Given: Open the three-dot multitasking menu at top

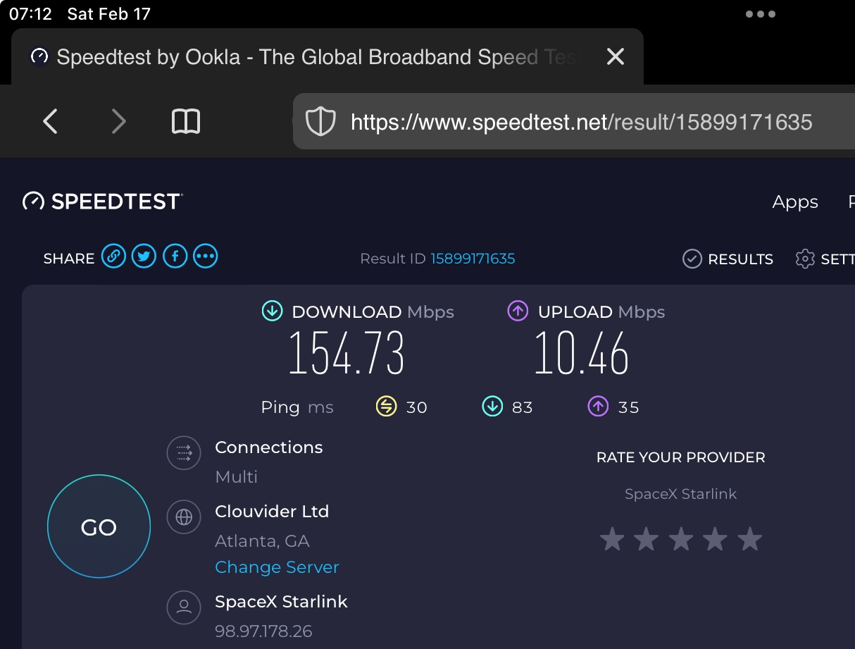Looking at the screenshot, I should tap(761, 14).
